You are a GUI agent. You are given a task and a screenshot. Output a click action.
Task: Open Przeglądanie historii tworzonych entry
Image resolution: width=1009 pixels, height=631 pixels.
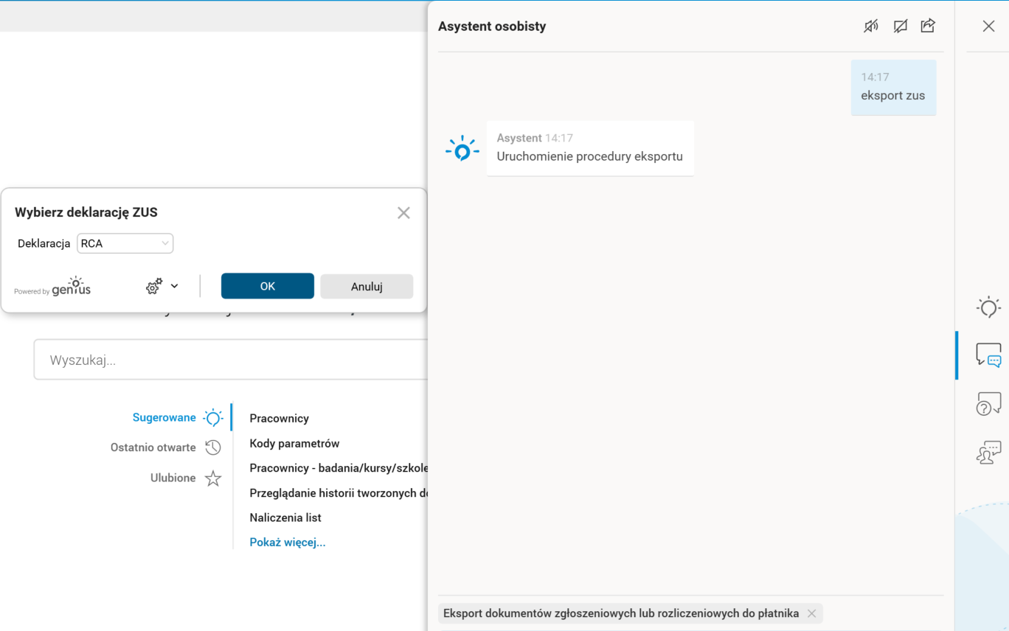point(339,493)
